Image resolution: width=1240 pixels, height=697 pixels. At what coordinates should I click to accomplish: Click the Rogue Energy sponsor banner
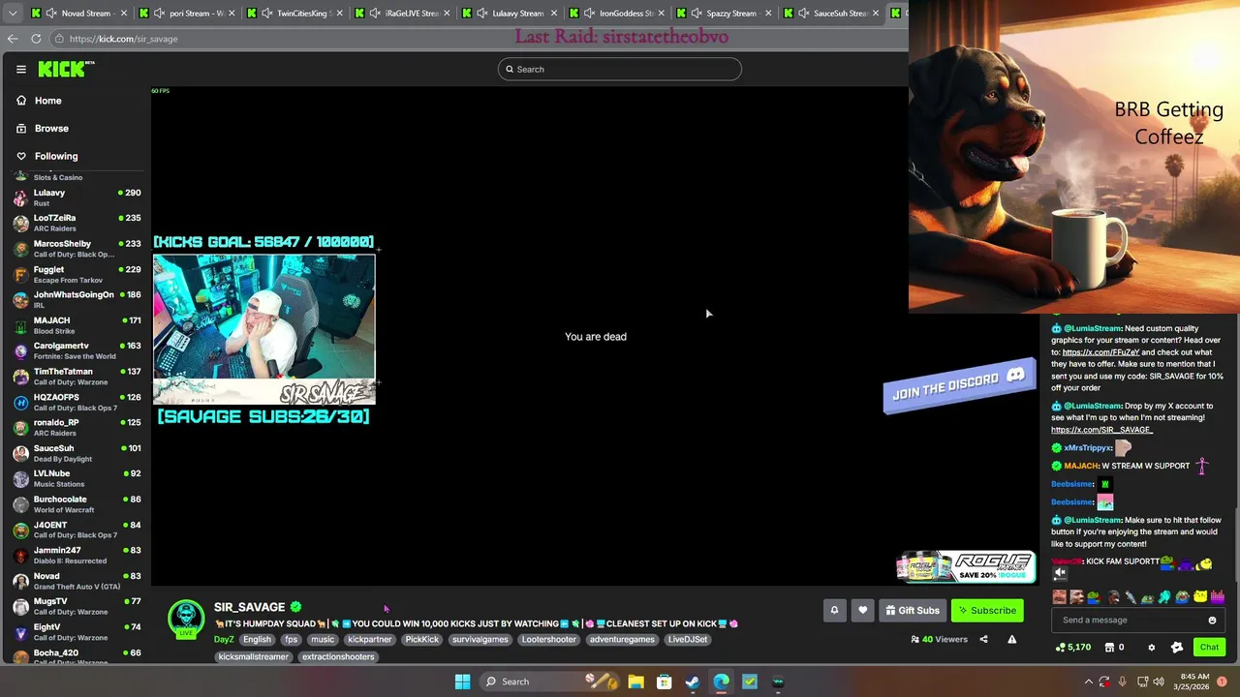click(x=966, y=566)
